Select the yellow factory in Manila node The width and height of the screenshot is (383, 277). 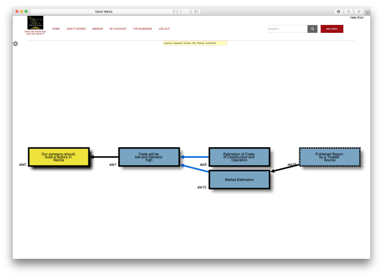coord(58,157)
